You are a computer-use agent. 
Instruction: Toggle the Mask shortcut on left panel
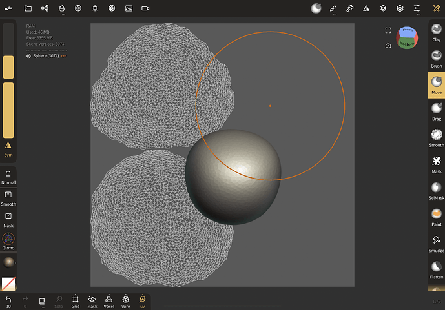[8, 220]
